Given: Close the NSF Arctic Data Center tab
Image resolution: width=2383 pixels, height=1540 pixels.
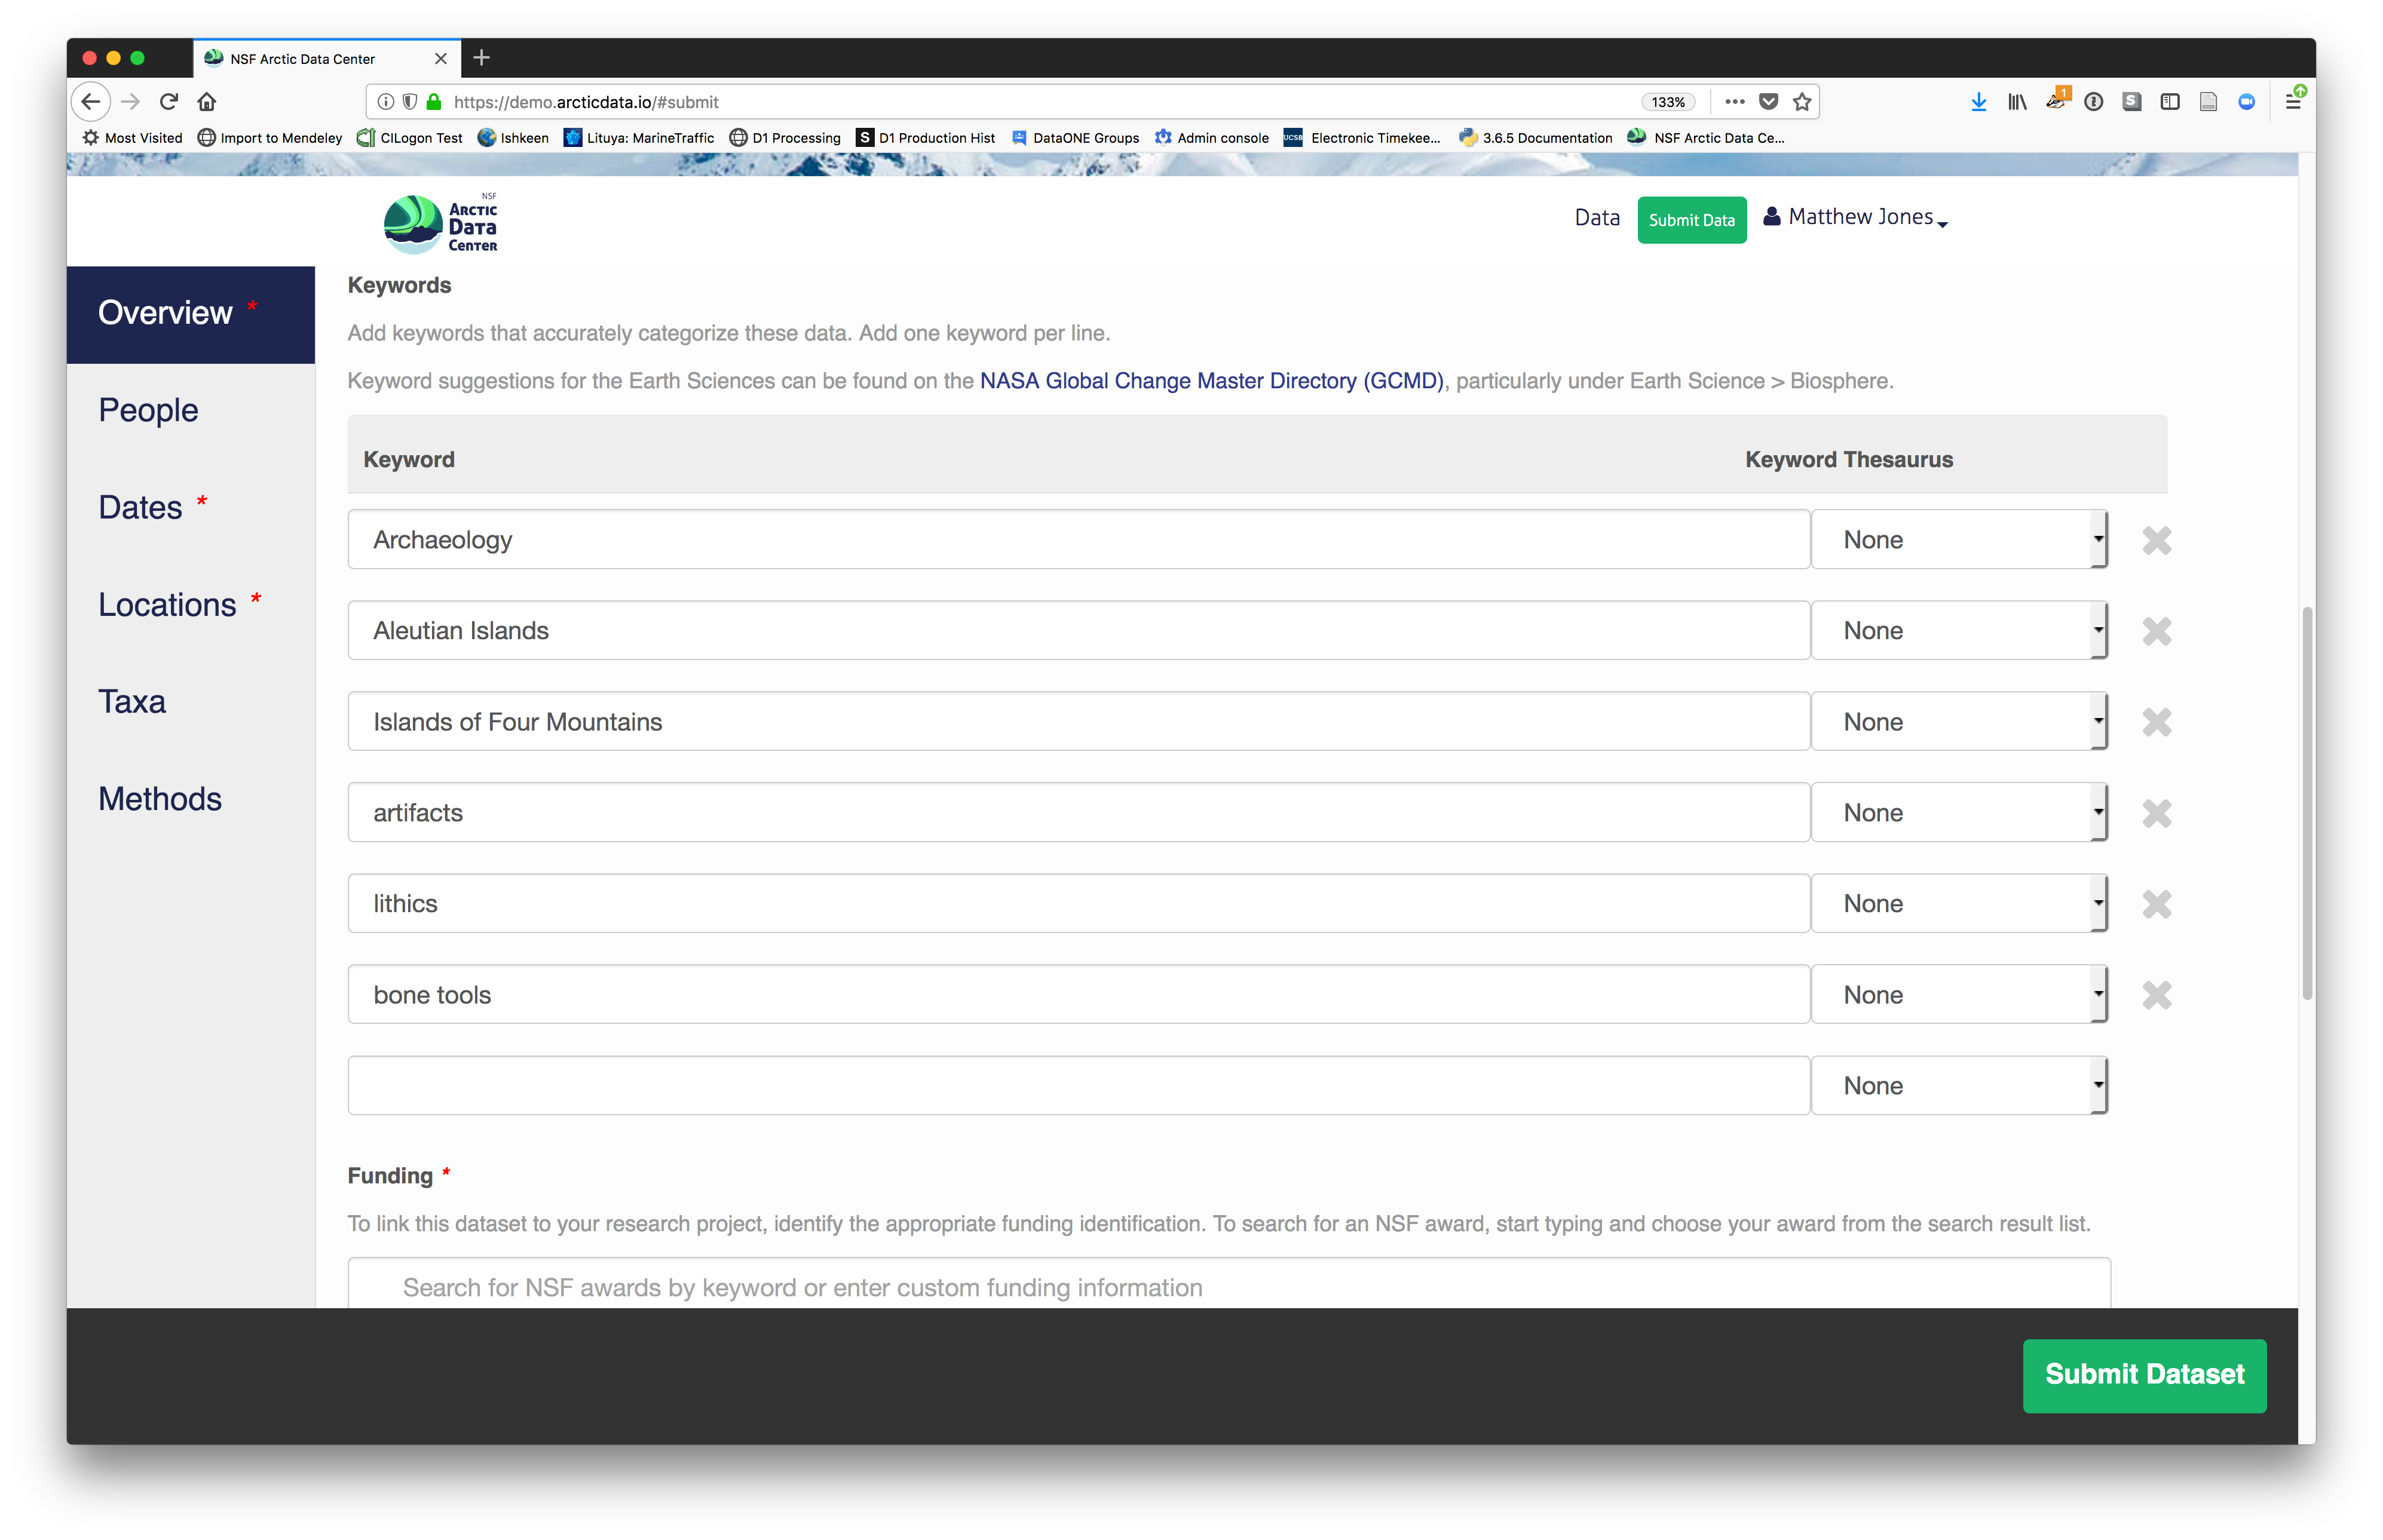Looking at the screenshot, I should click(441, 59).
